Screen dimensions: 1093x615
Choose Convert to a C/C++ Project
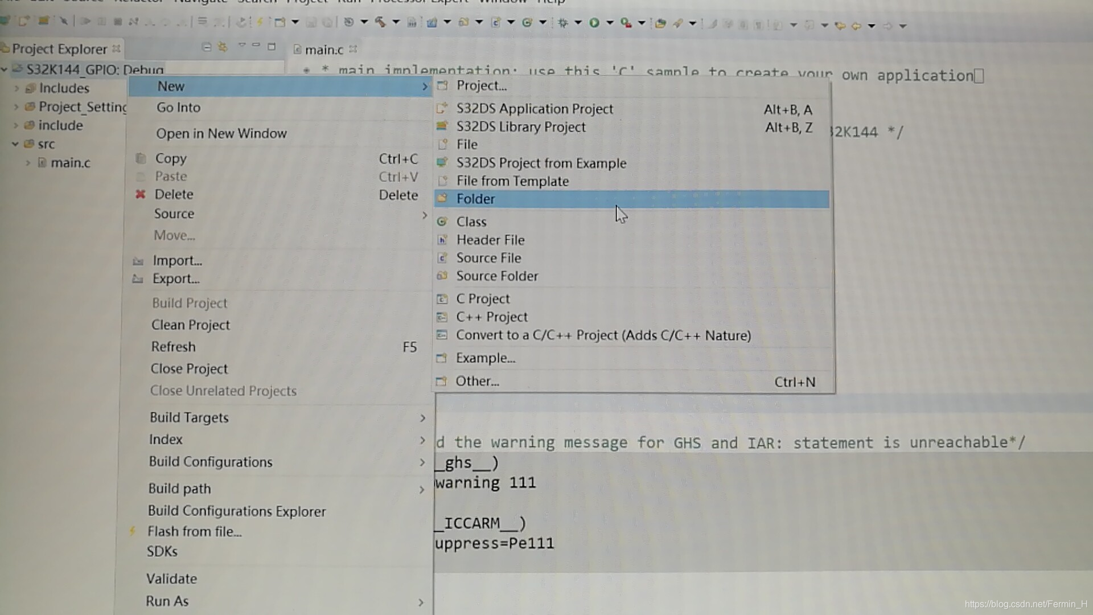point(631,335)
